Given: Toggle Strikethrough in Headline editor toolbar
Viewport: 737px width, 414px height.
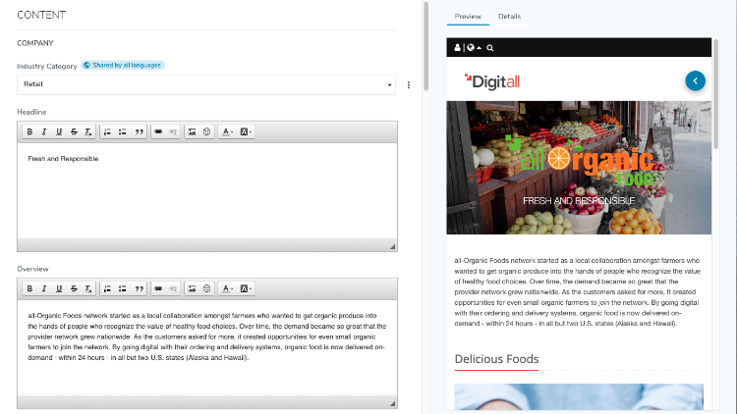Looking at the screenshot, I should (74, 131).
